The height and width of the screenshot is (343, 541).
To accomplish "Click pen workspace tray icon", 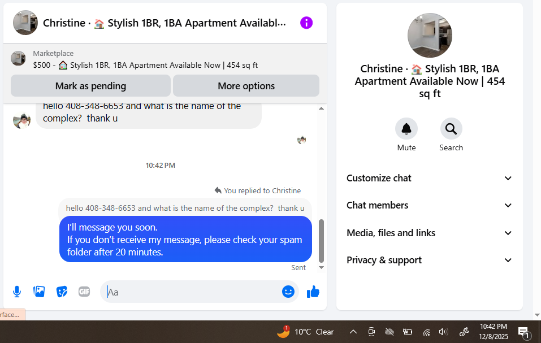I will (x=464, y=332).
